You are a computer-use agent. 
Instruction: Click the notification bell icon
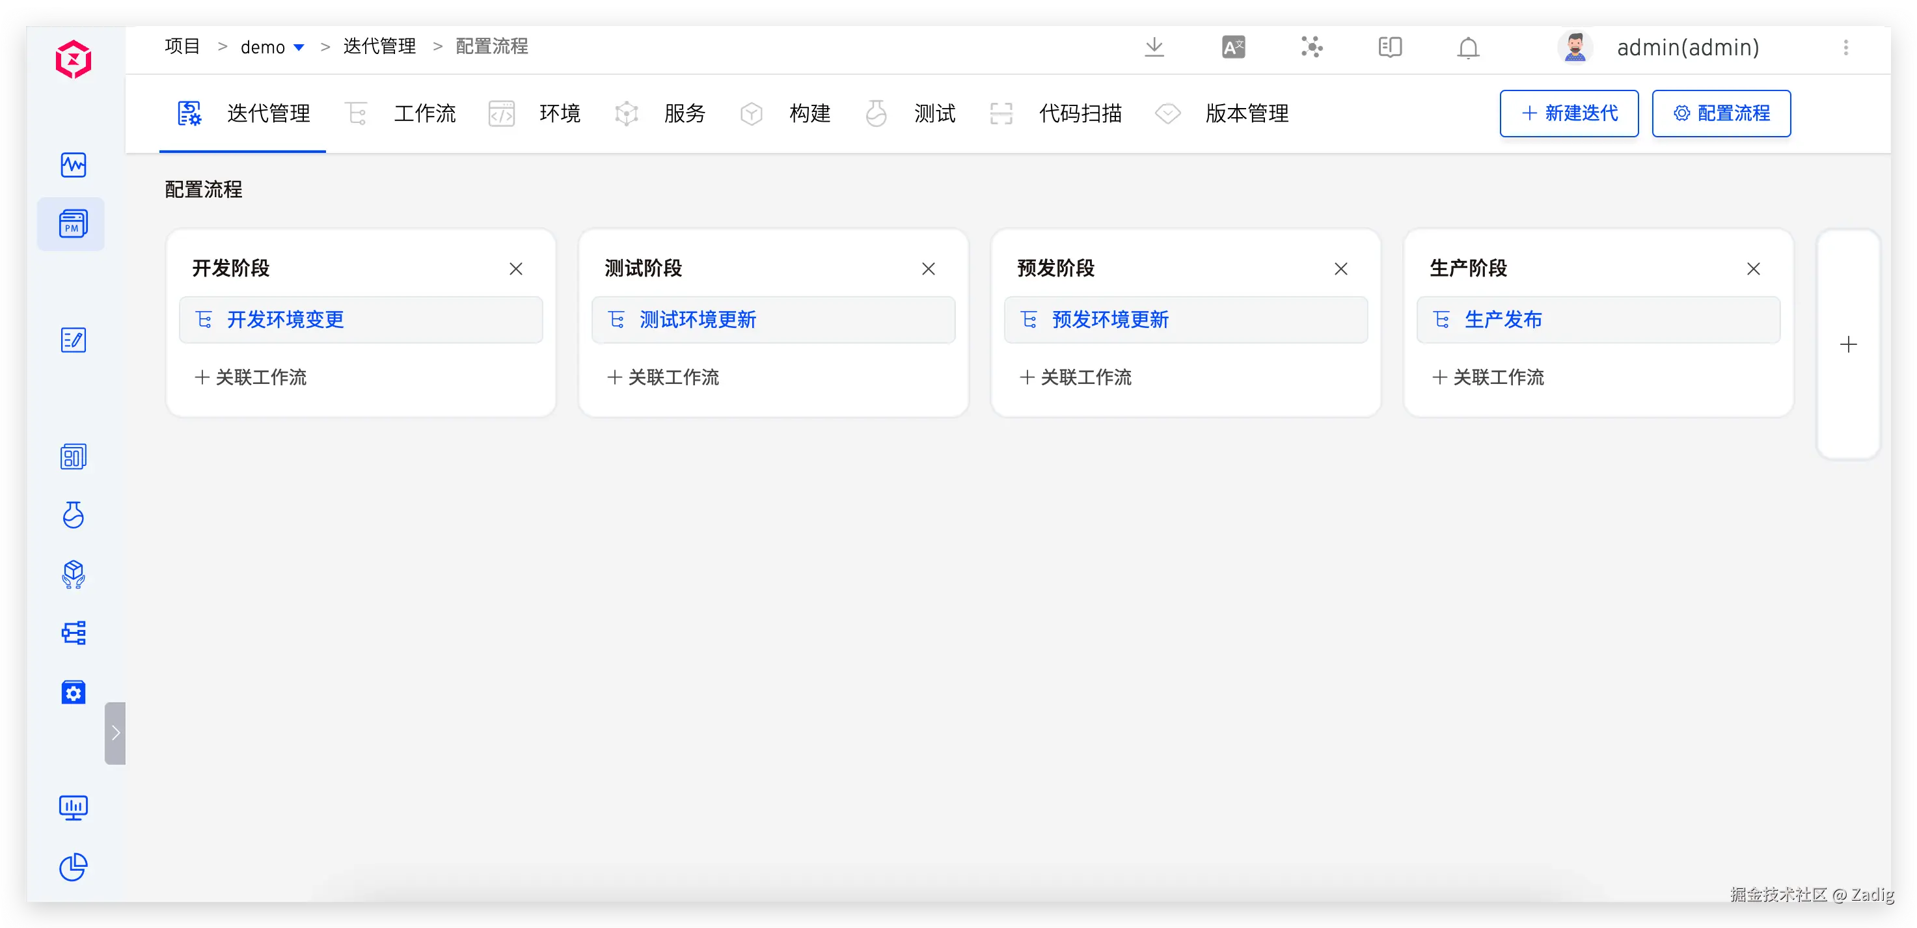(1467, 48)
